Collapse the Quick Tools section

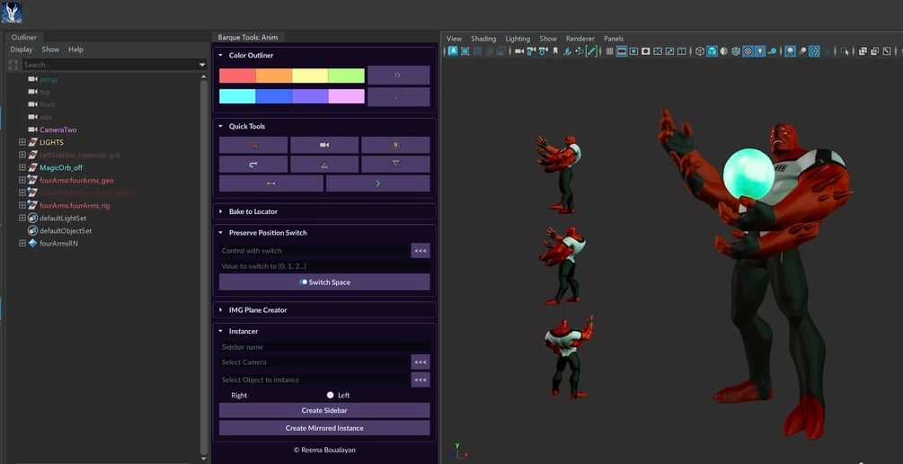click(x=220, y=126)
